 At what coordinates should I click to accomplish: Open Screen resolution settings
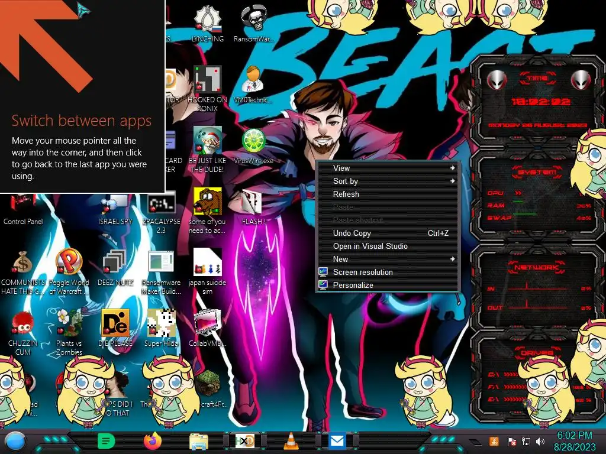pos(388,272)
